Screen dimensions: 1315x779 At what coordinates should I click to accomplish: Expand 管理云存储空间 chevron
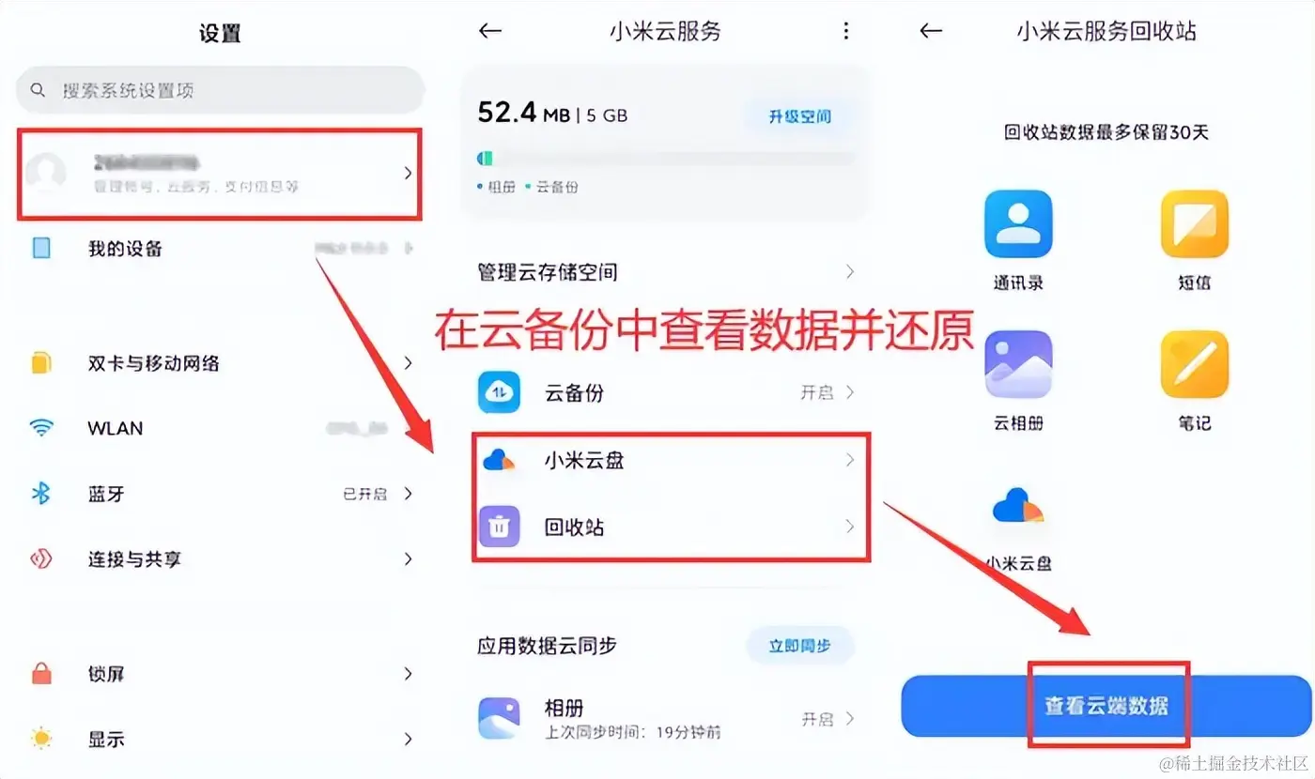(849, 272)
